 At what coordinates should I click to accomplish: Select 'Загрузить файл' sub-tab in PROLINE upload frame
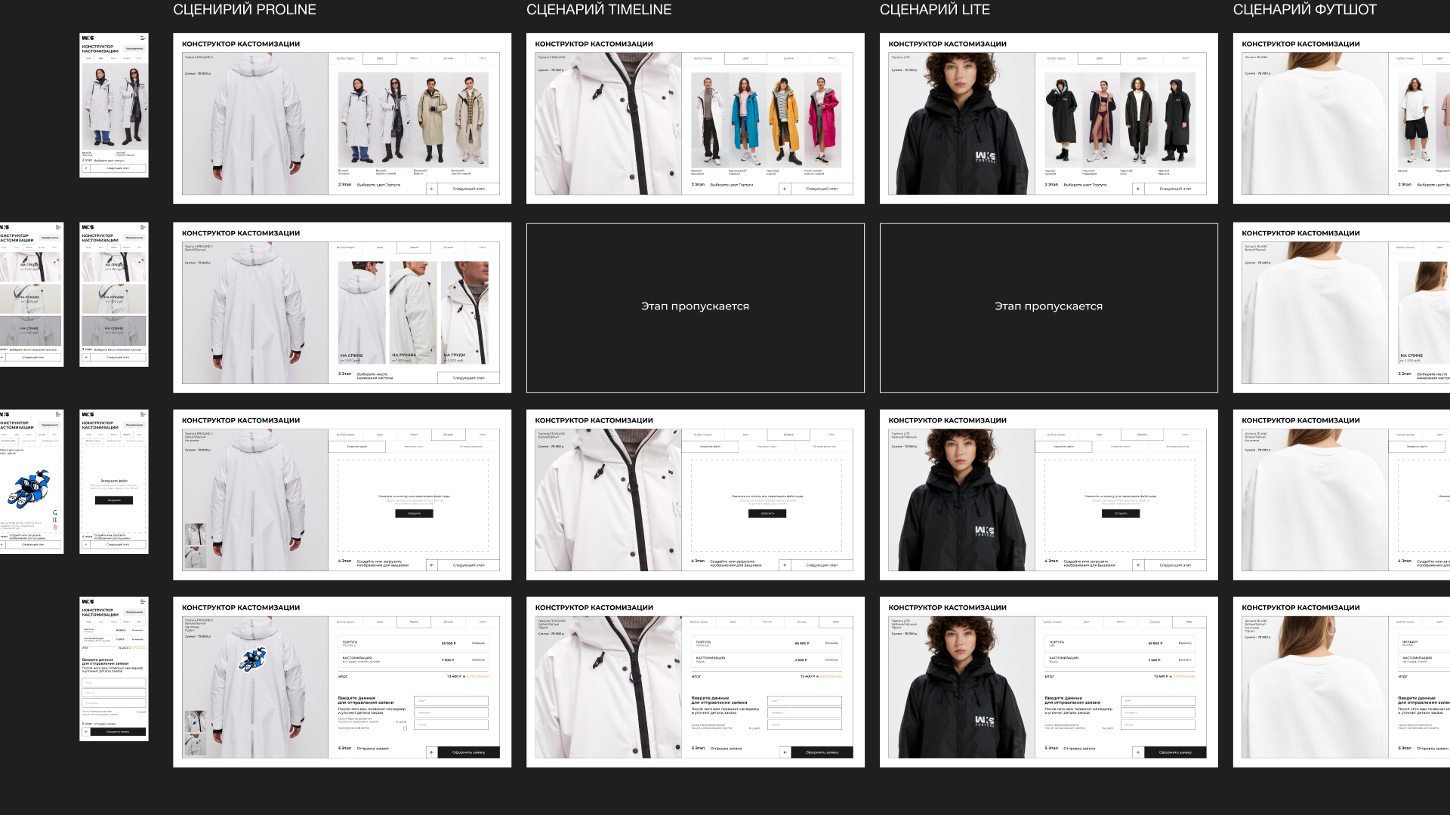tap(356, 447)
